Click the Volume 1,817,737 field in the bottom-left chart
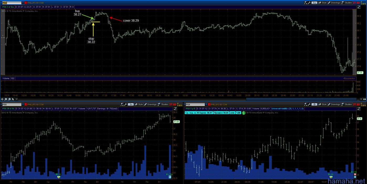This screenshot has height=184, width=367. pos(87,109)
